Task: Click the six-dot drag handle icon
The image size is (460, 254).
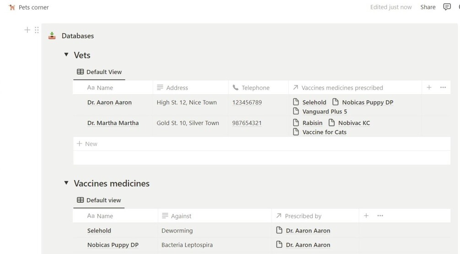Action: pyautogui.click(x=37, y=30)
